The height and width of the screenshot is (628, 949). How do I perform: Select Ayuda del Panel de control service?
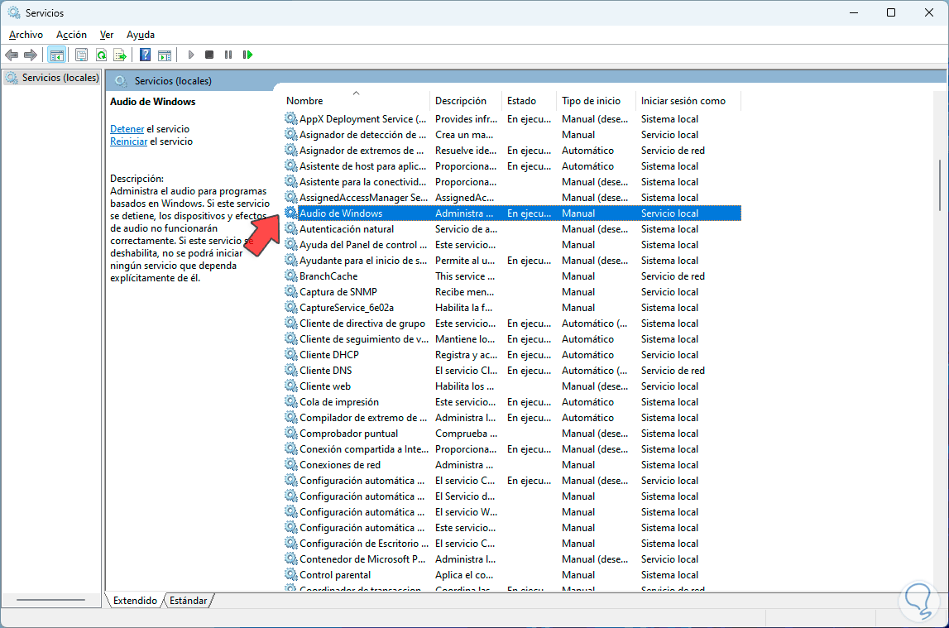(x=513, y=244)
